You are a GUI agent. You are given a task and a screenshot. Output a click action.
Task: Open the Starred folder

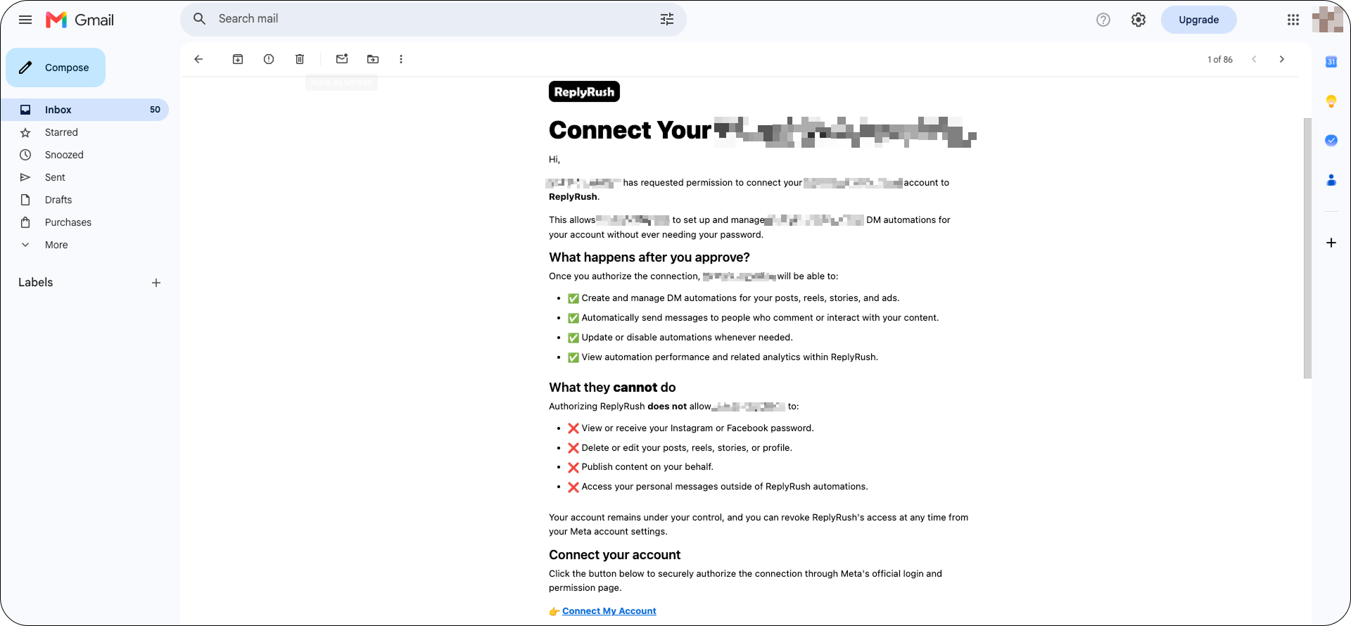tap(84, 132)
